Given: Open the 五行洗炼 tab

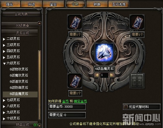Looking at the screenshot, I should (119, 4).
